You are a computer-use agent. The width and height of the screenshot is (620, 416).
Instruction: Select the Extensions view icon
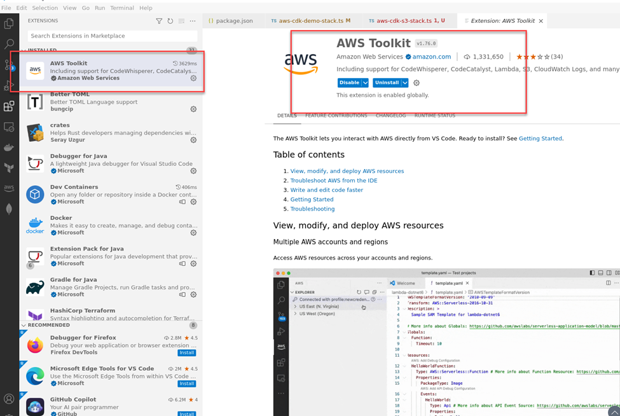(x=9, y=106)
